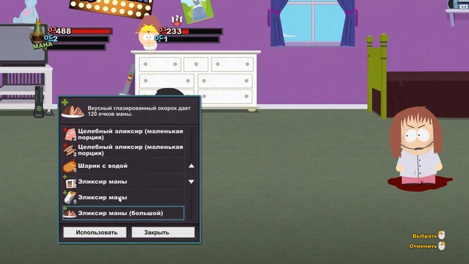Select first Целебный эликсир (маленькая порция) with pink pouch
469x264 pixels.
(x=123, y=134)
